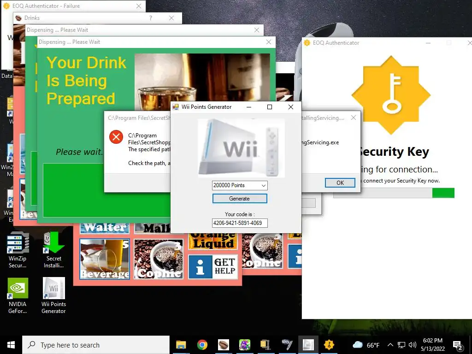Open the Wii Points Generator desktop shortcut
Image resolution: width=472 pixels, height=354 pixels.
pos(53,296)
